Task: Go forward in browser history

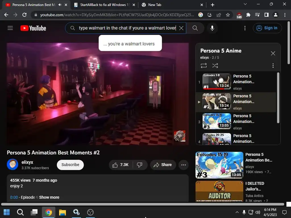Action: point(15,15)
